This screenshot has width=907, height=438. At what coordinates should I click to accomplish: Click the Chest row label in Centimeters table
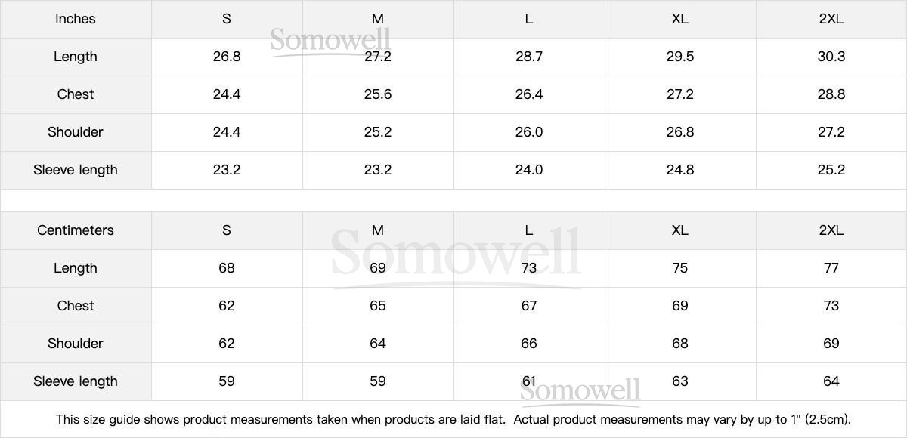[76, 306]
